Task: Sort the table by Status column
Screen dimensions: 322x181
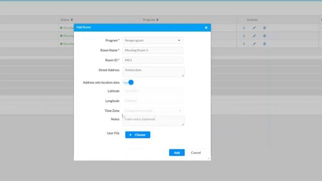Action: (x=66, y=20)
